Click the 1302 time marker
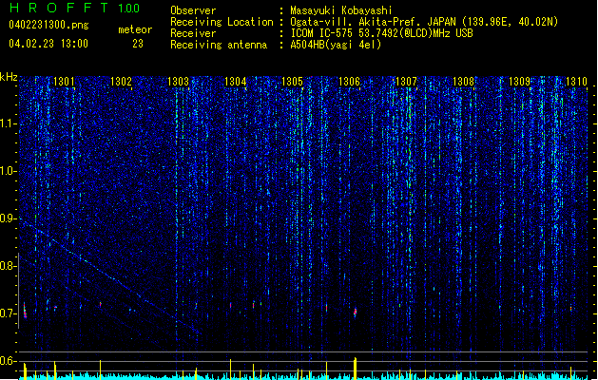The height and width of the screenshot is (380, 598). 121,81
